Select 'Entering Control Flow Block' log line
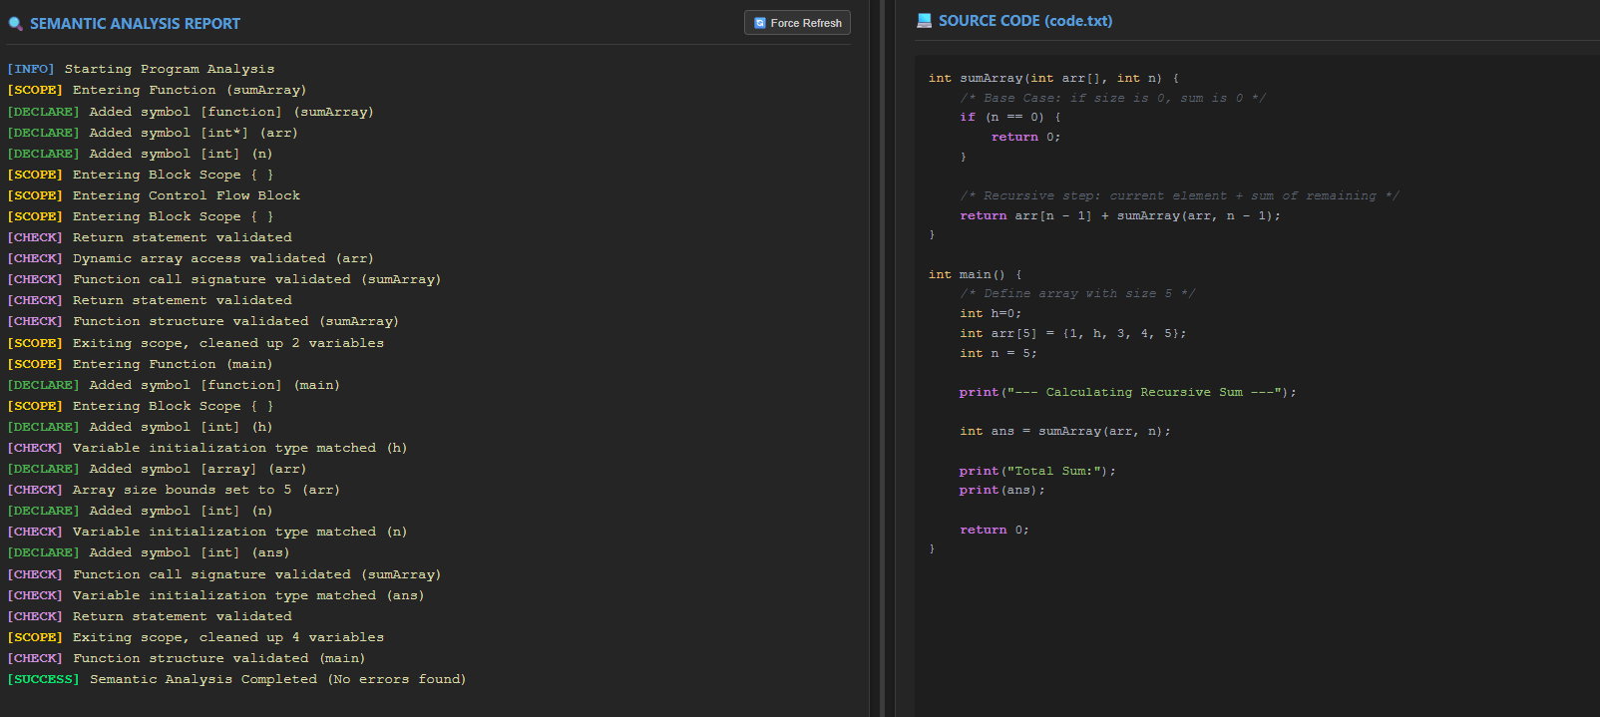 (154, 195)
